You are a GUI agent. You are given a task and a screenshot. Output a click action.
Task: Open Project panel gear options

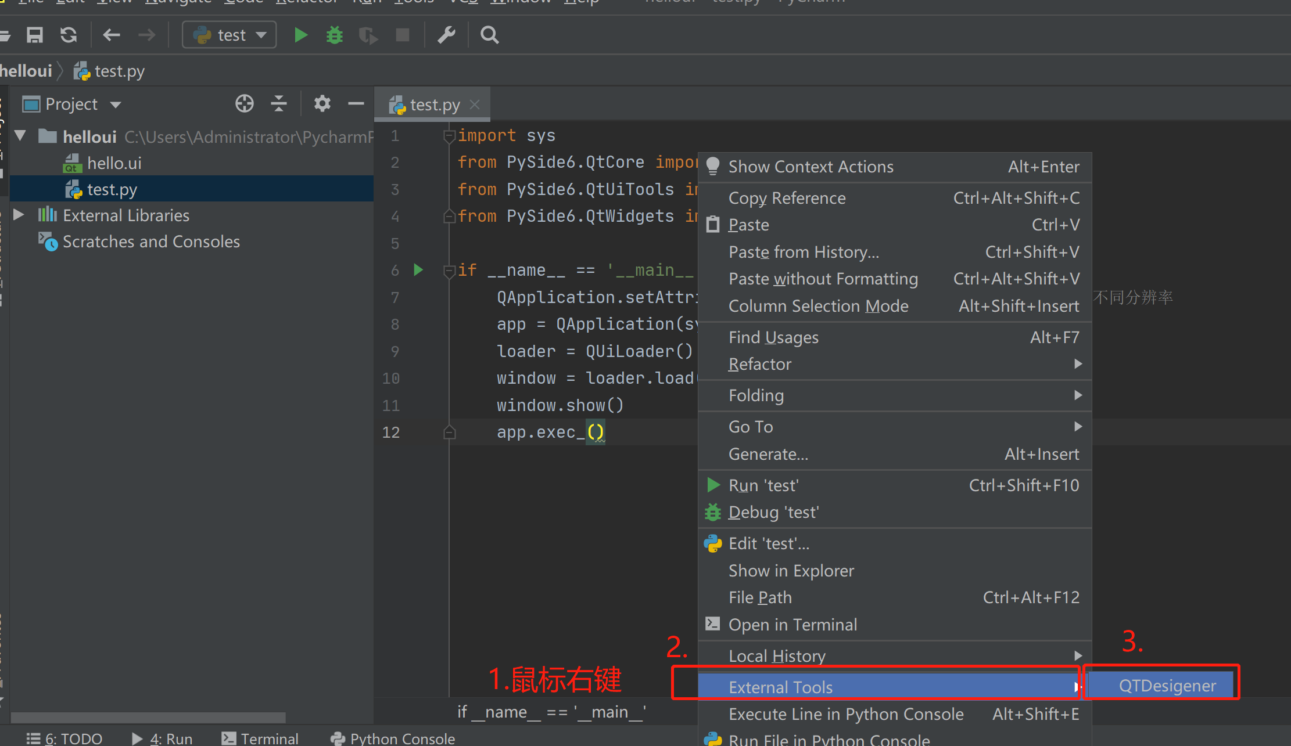point(322,104)
